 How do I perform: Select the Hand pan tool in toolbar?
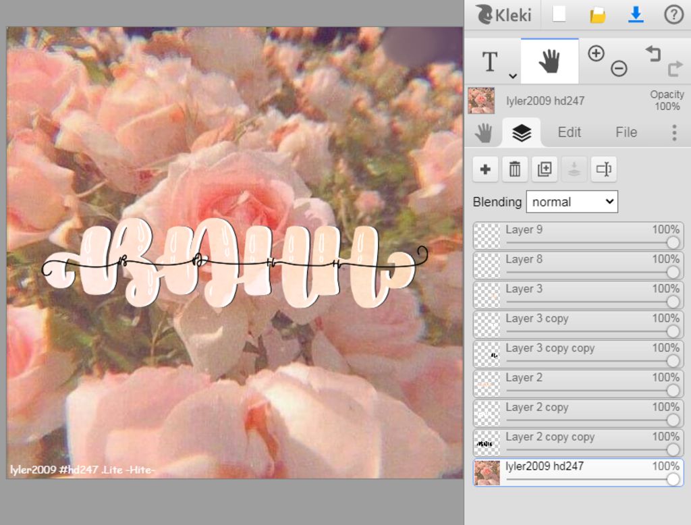tap(549, 61)
